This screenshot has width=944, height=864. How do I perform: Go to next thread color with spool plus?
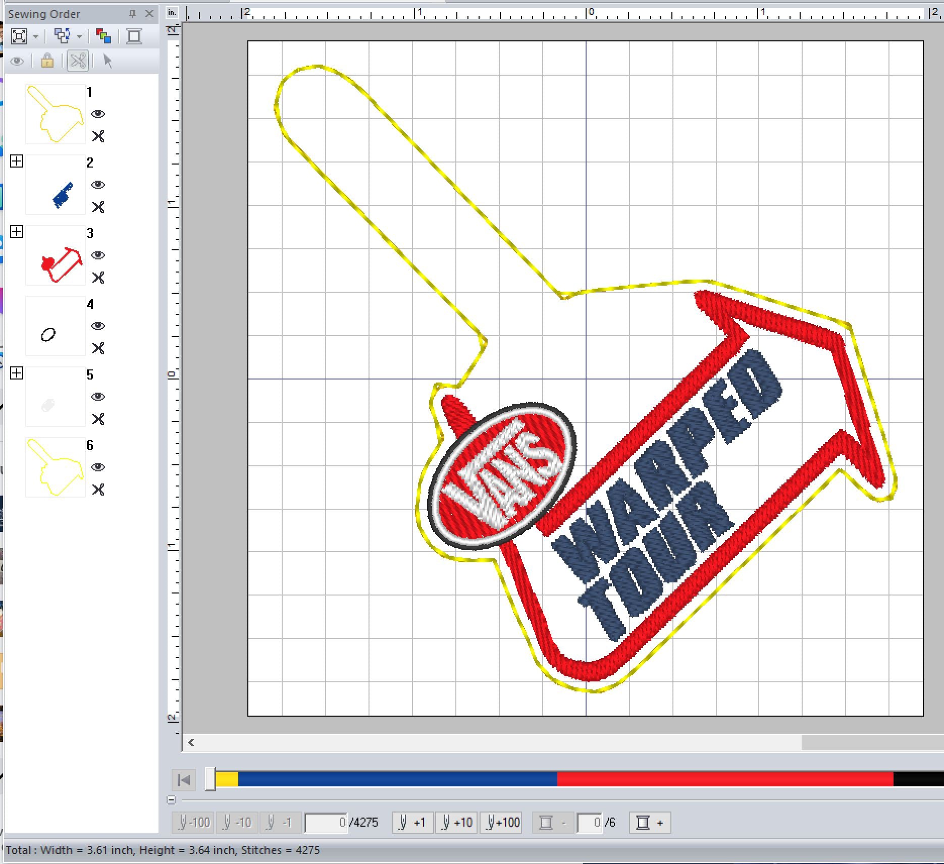[x=650, y=823]
